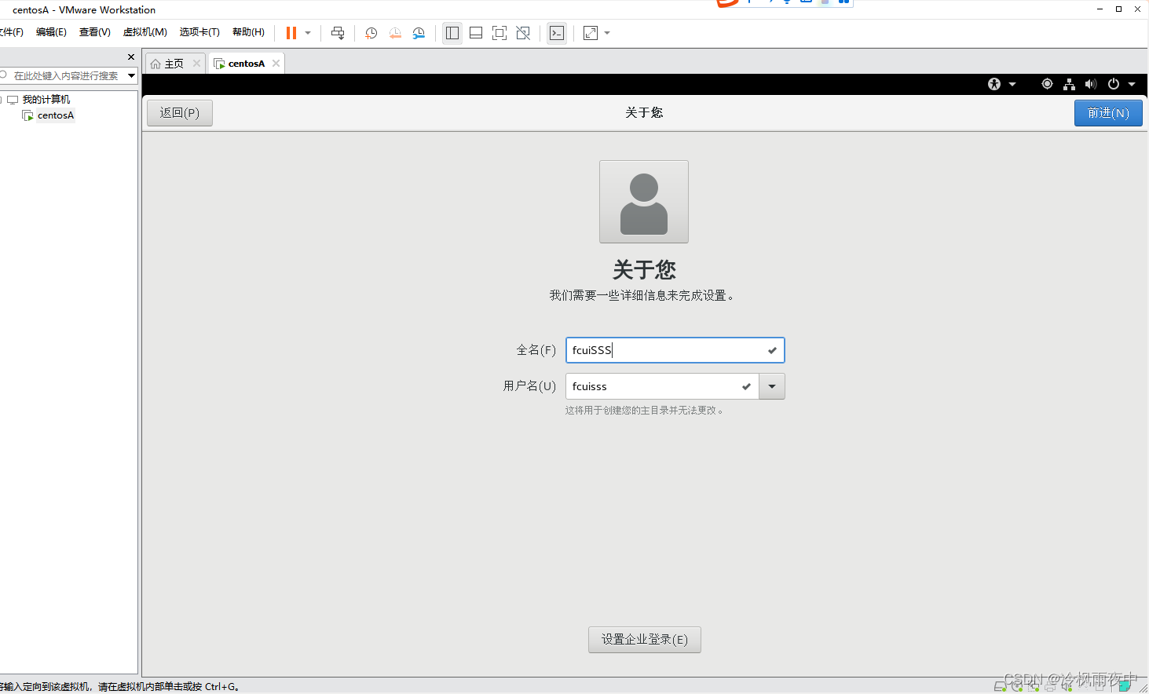Click the user avatar picture
The image size is (1149, 694).
tap(644, 202)
